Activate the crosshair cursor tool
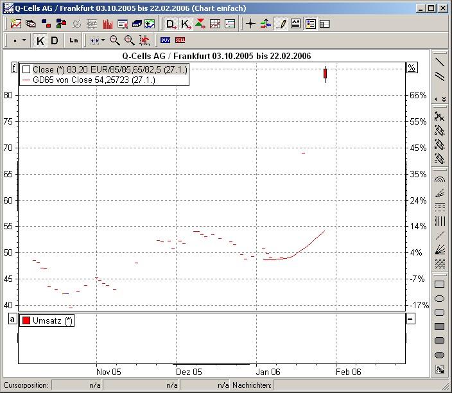 pyautogui.click(x=251, y=24)
